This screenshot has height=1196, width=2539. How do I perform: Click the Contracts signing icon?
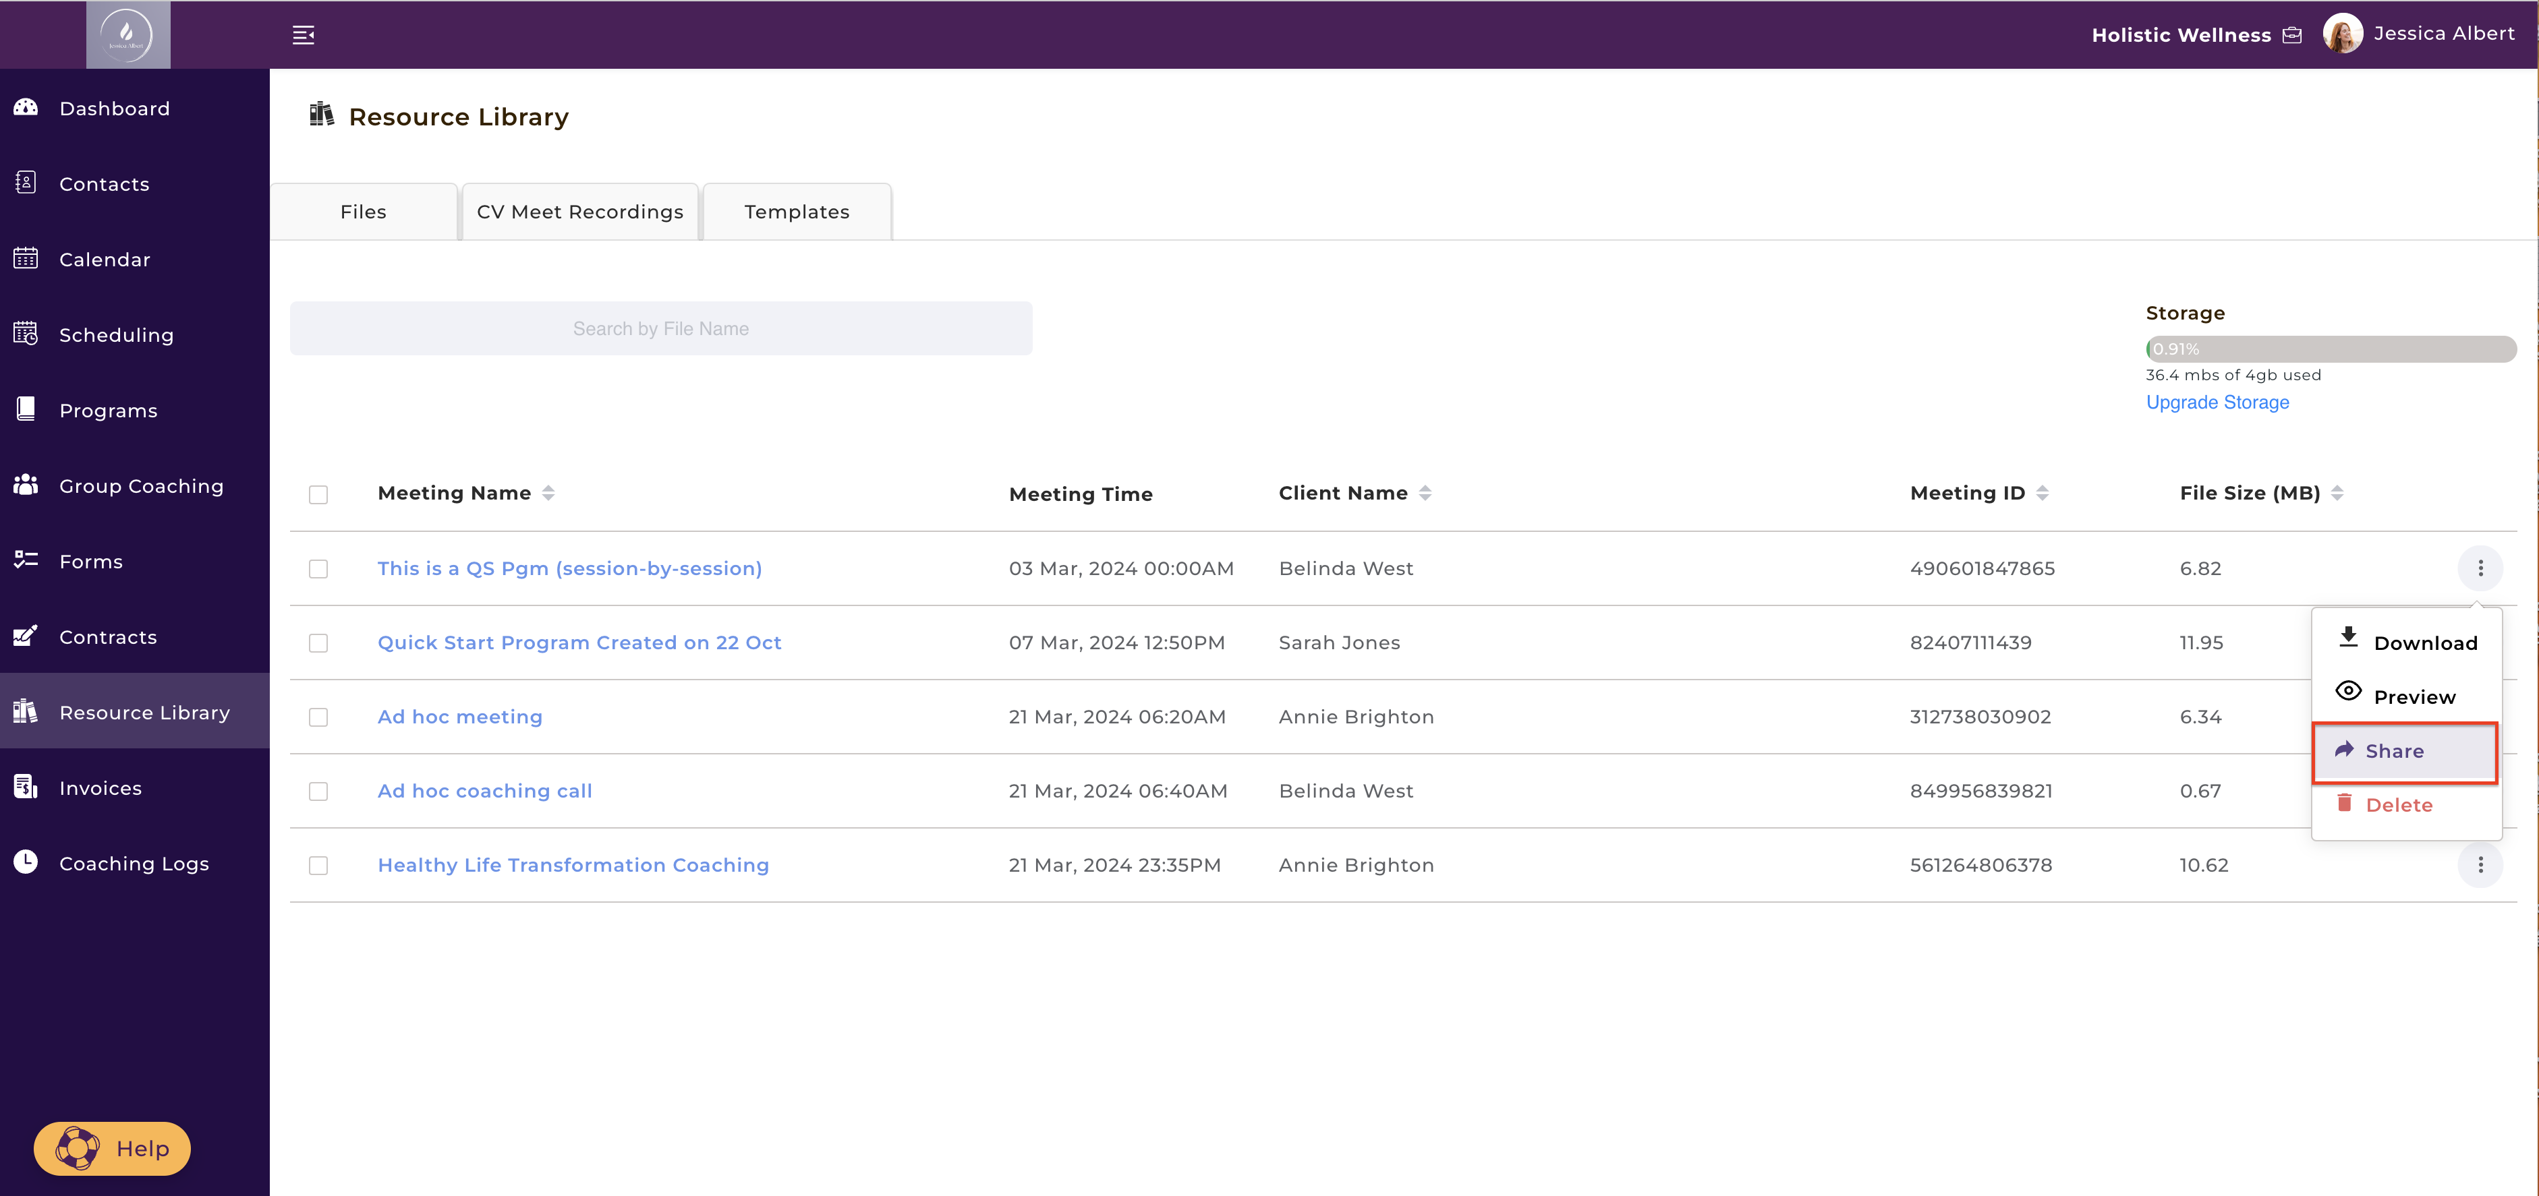(x=26, y=636)
